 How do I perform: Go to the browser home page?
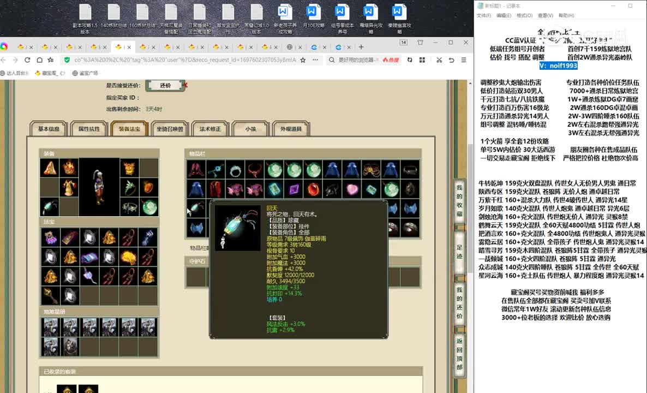39,60
